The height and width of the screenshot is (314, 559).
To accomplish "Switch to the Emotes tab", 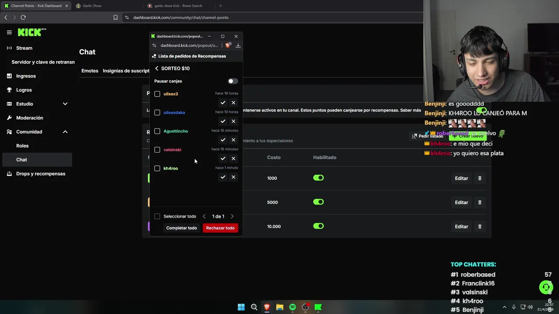I will click(90, 71).
